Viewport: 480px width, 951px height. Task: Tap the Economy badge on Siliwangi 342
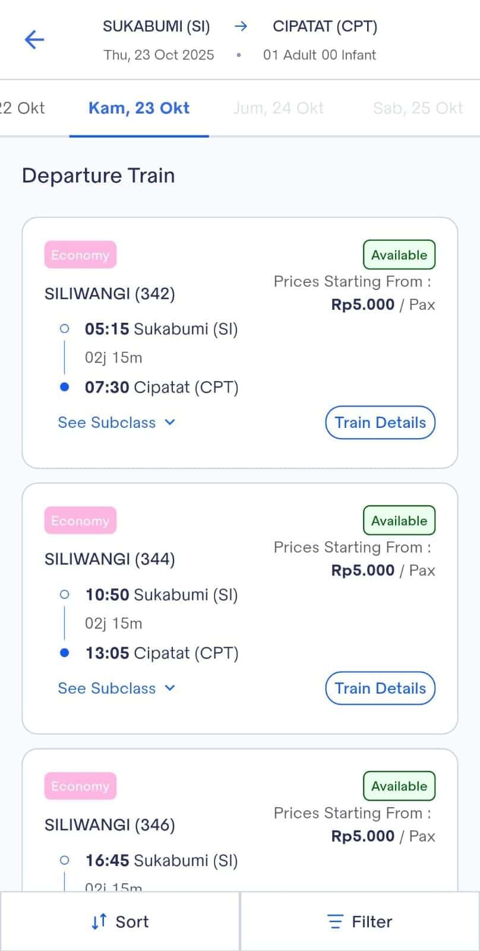coord(80,255)
